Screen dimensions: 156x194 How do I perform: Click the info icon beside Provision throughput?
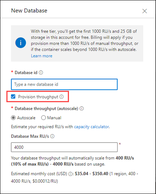point(62,97)
